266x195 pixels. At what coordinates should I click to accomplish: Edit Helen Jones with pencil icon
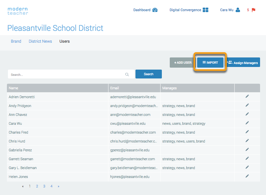coord(247,176)
